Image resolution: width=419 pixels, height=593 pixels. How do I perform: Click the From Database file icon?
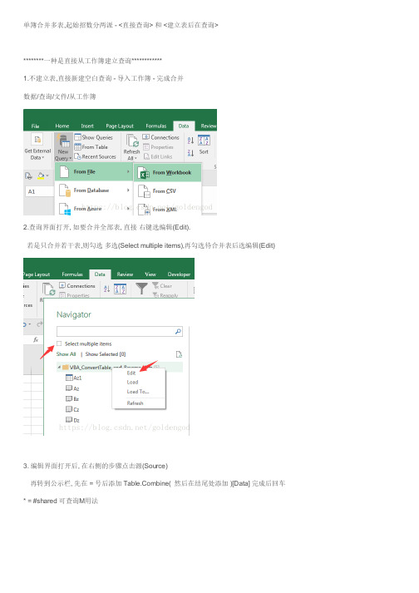(x=65, y=190)
